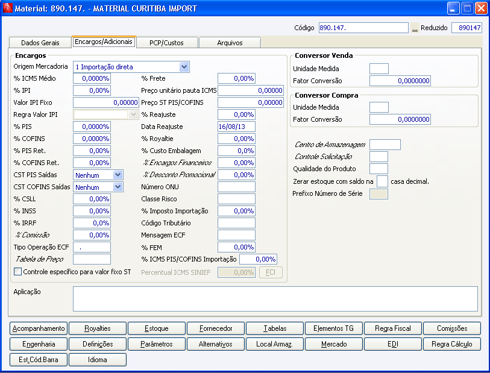Click the Estoque button
Screen dimensions: 490x373
(x=157, y=328)
